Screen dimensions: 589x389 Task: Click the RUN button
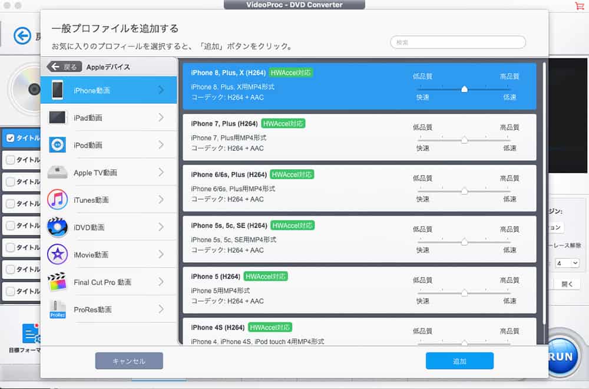click(561, 356)
